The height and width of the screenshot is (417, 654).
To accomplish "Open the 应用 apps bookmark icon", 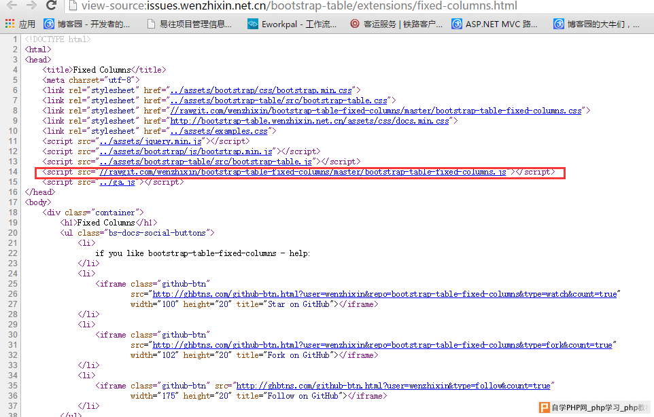I will tap(10, 24).
